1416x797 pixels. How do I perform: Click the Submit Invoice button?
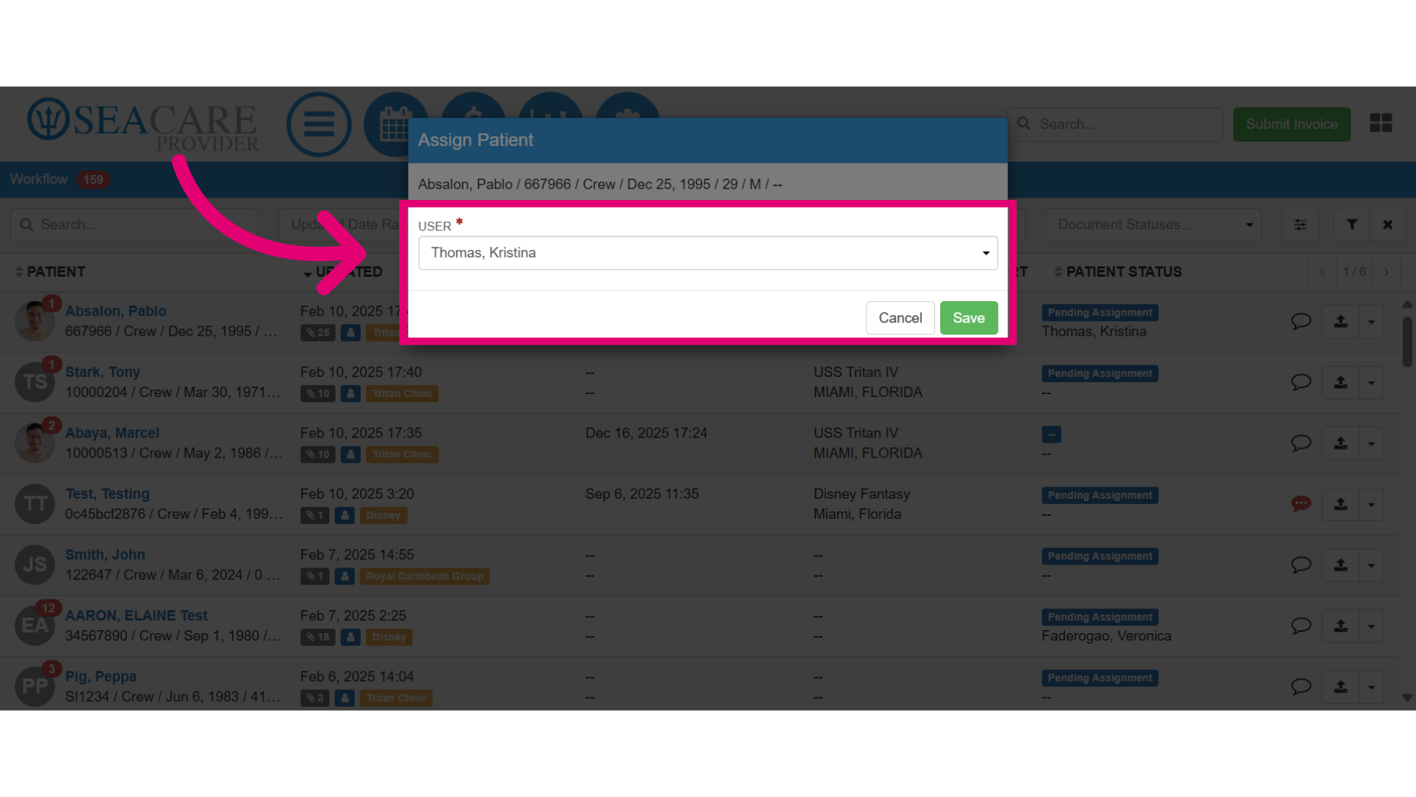pyautogui.click(x=1291, y=124)
